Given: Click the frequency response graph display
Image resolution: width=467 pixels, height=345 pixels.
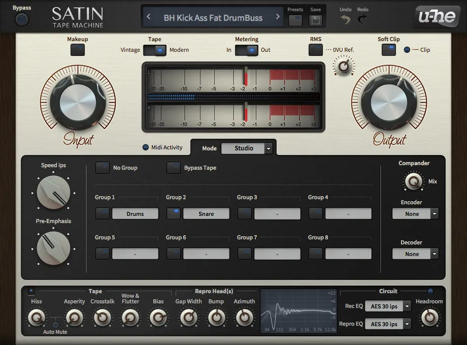Looking at the screenshot, I should 298,310.
